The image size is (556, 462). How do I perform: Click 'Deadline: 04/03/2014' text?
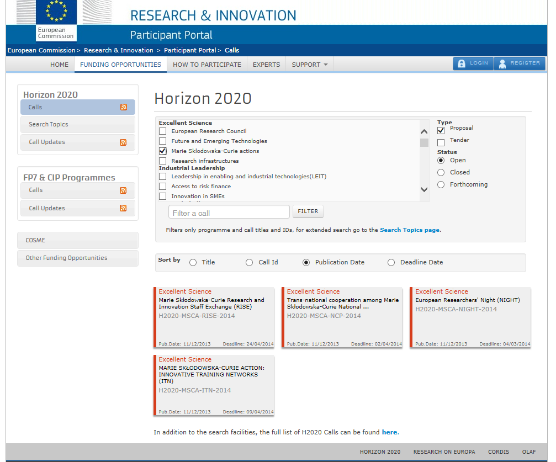click(505, 344)
